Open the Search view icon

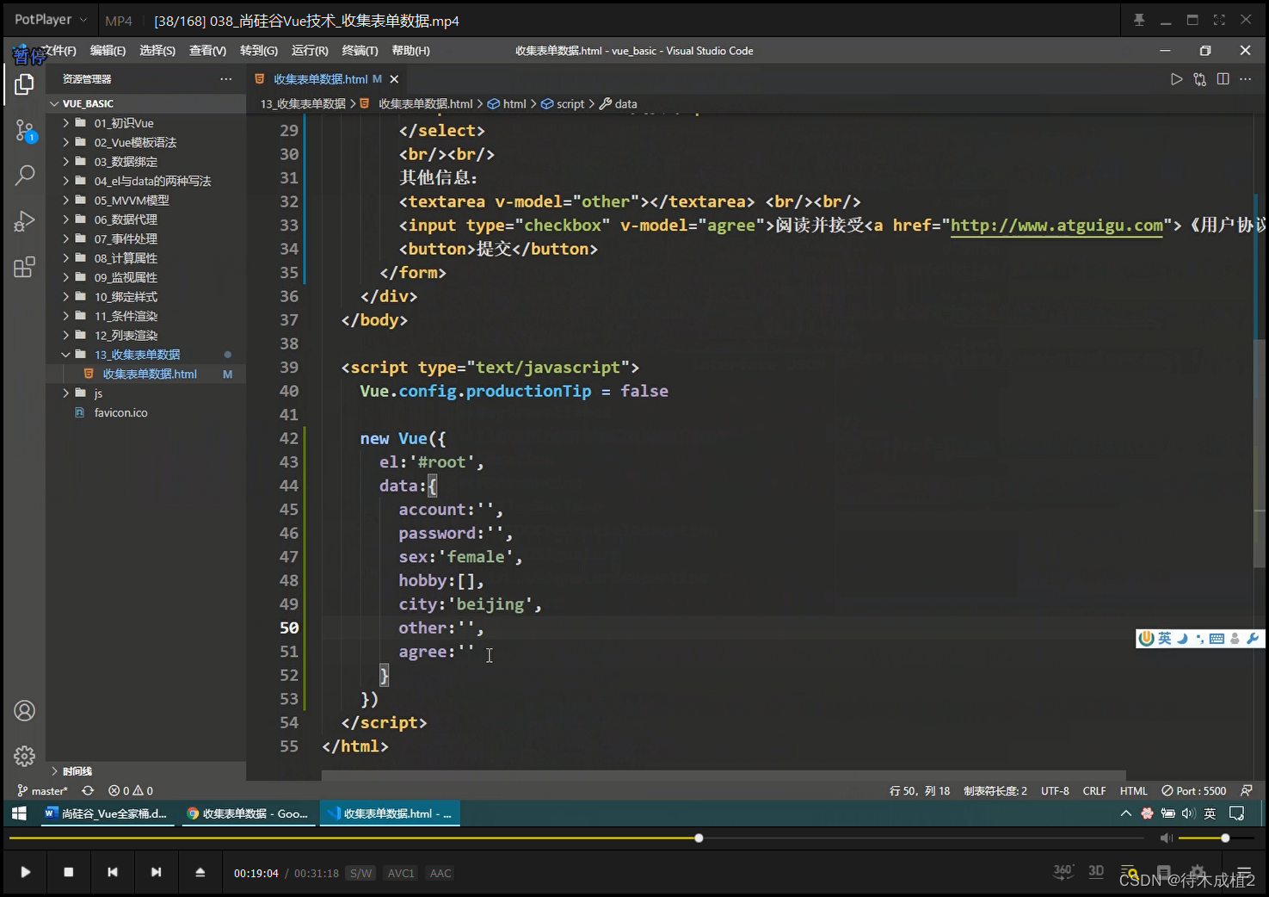pyautogui.click(x=24, y=176)
